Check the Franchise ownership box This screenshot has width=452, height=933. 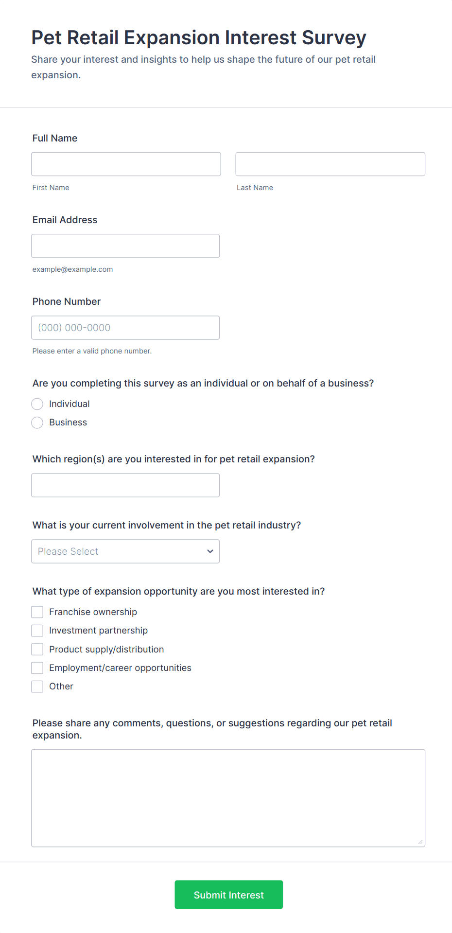[x=37, y=612]
